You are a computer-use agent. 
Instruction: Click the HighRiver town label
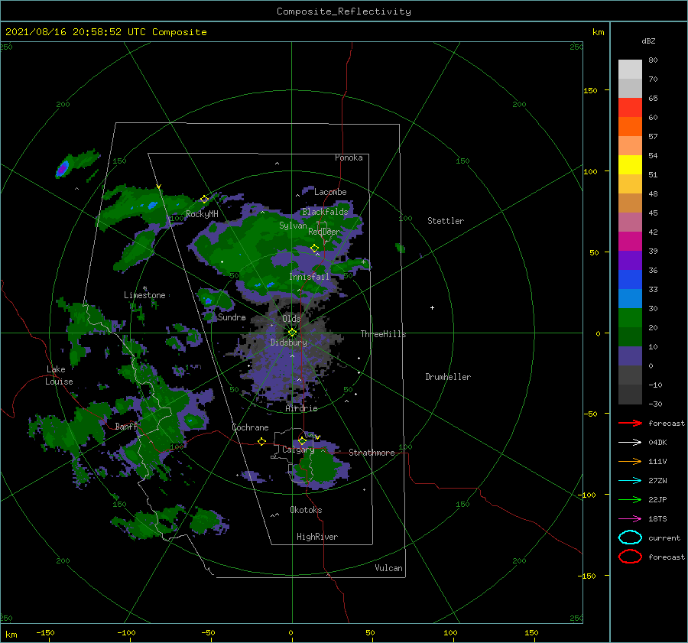click(316, 537)
